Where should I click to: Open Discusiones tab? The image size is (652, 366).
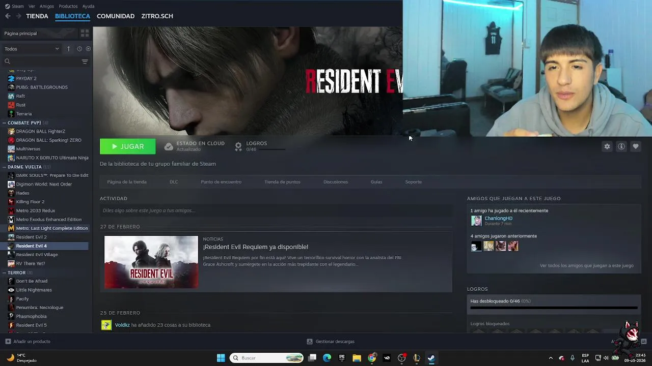[x=336, y=182]
